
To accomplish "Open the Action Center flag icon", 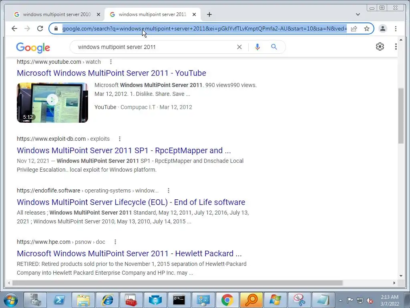I will [x=350, y=300].
